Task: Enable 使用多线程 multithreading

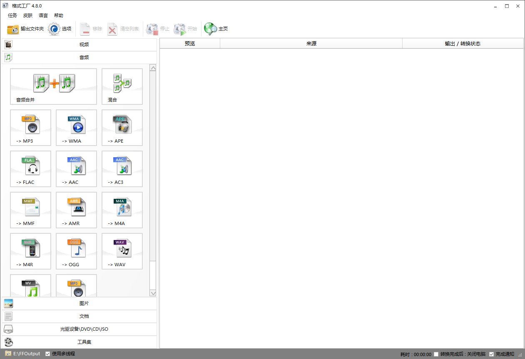Action: [47, 354]
